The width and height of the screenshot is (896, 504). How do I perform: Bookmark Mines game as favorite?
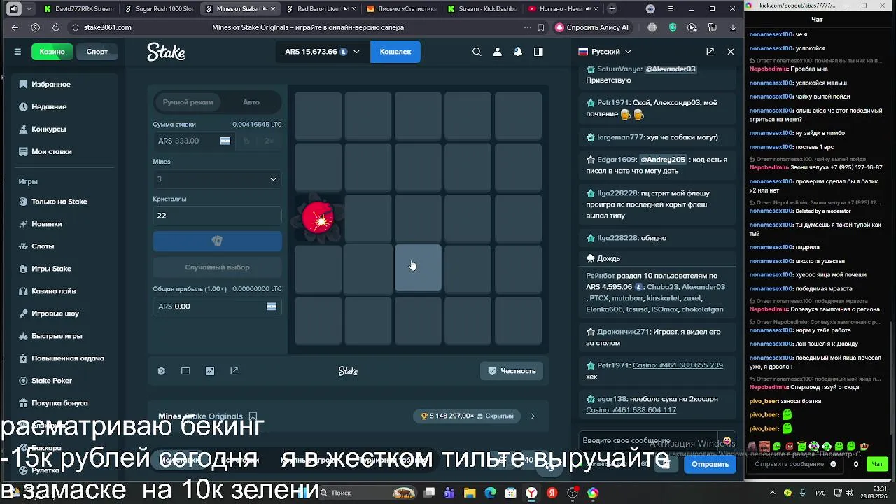253,416
